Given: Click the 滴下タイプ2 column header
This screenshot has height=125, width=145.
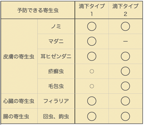Looking at the screenshot, I should tap(126, 10).
